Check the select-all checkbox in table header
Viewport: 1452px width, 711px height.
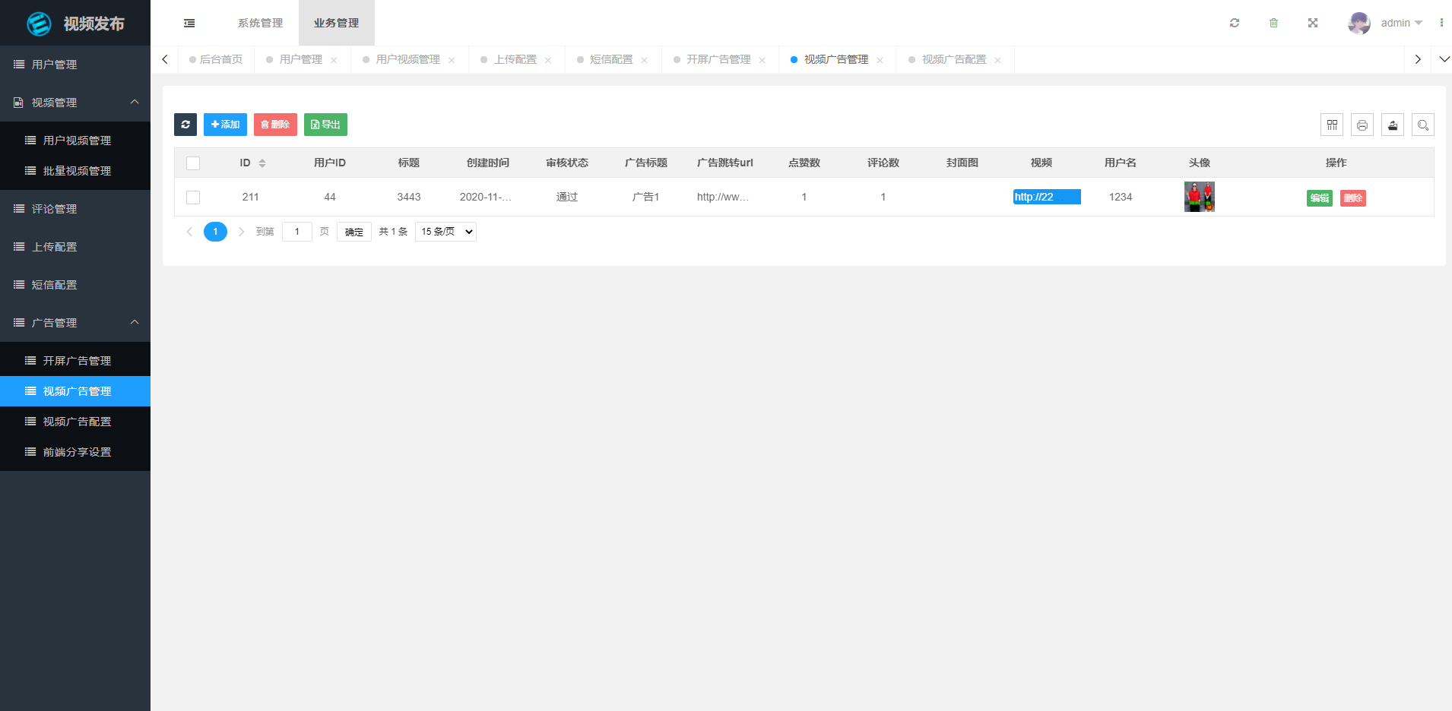point(193,163)
